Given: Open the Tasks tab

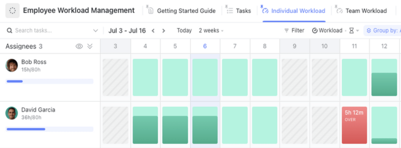Looking at the screenshot, I should 243,11.
